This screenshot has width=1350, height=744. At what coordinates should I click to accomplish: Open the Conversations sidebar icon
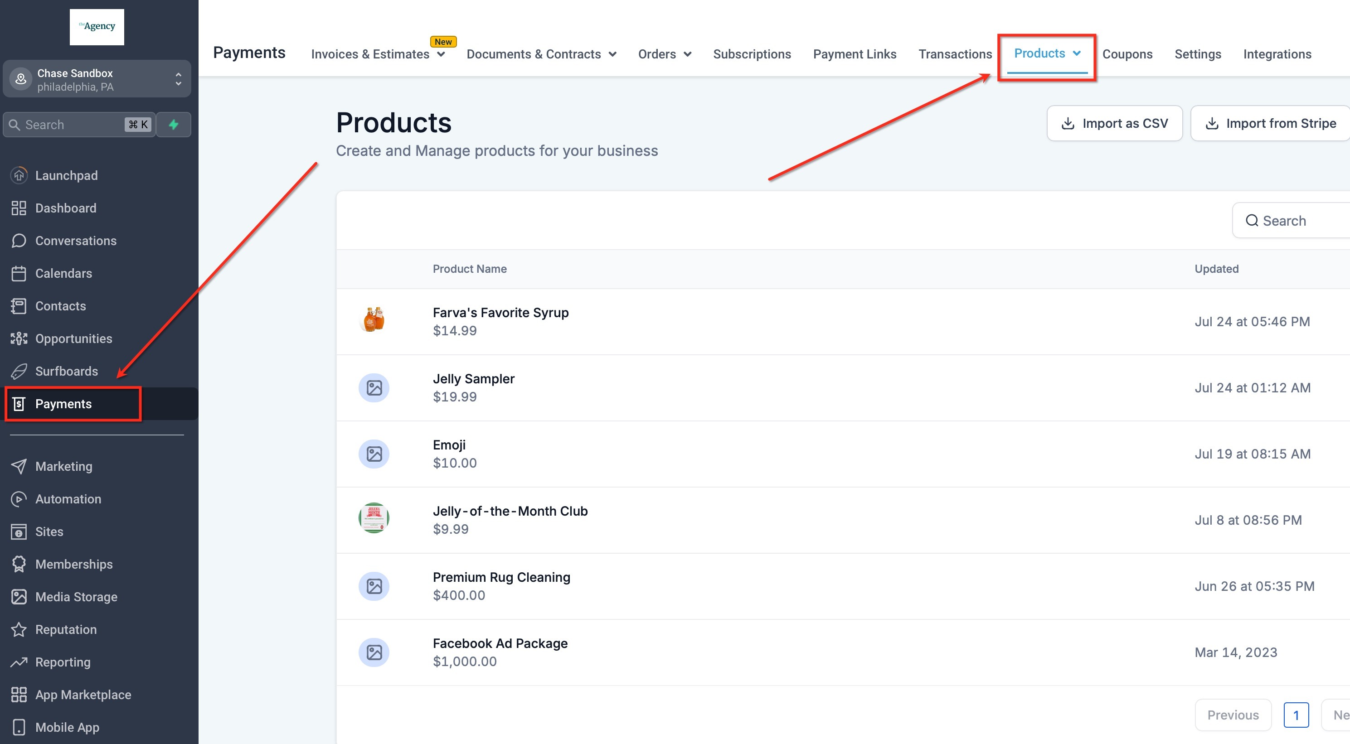19,241
